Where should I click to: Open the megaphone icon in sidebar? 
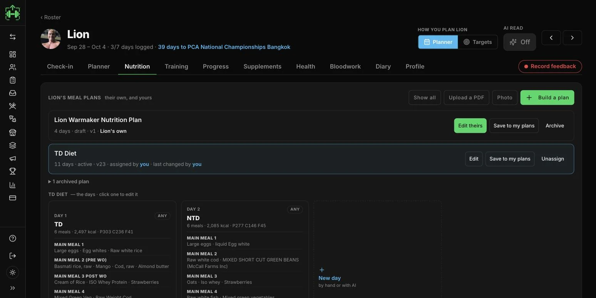[x=13, y=159]
